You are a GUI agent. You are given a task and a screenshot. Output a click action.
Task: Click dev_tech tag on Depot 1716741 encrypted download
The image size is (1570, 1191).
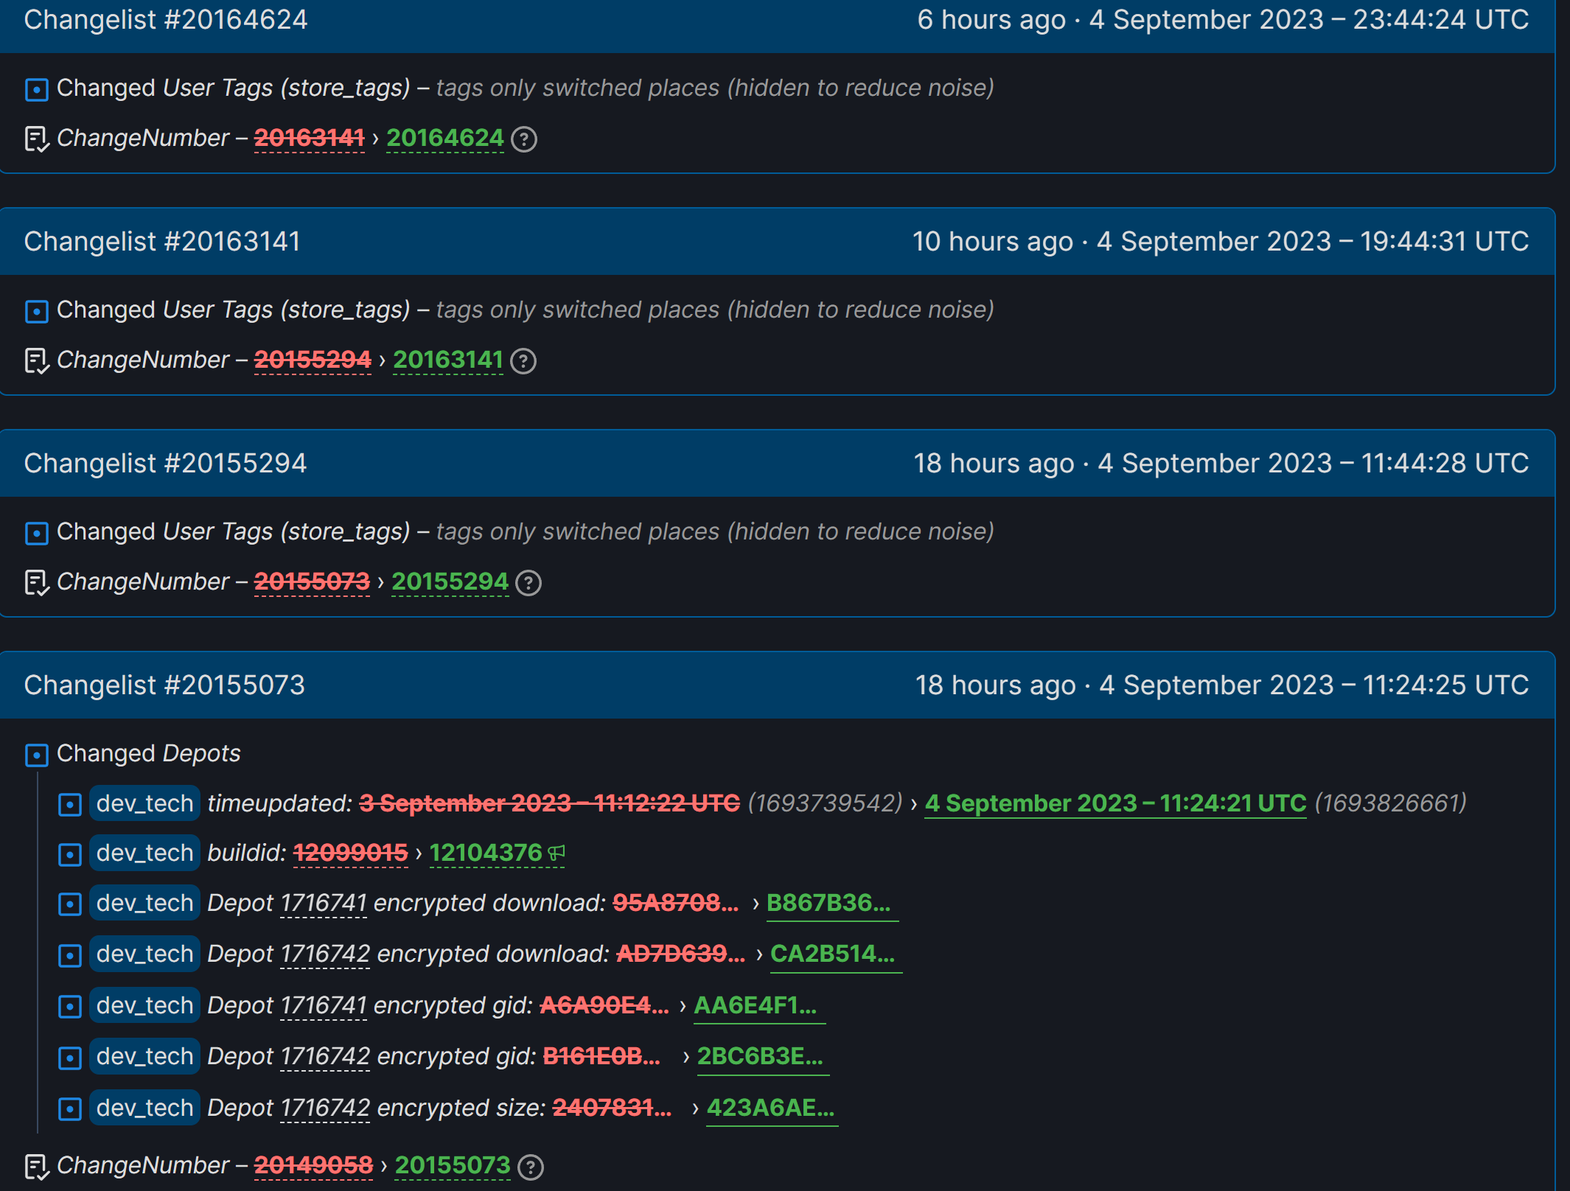point(144,903)
